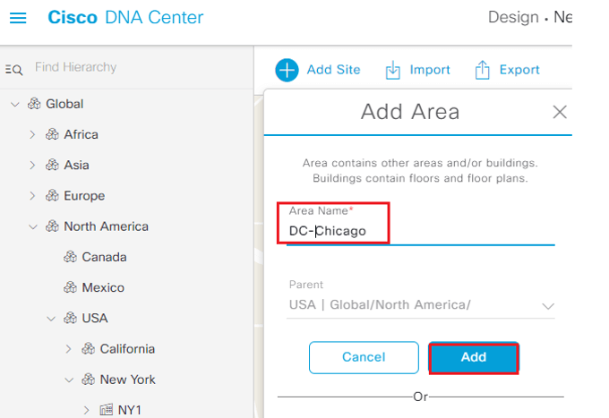Viewport: 609px width, 418px height.
Task: Click the Area Name input field
Action: pyautogui.click(x=421, y=231)
